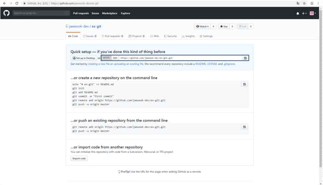
Task: Expand the Watch dropdown button
Action: point(203,27)
